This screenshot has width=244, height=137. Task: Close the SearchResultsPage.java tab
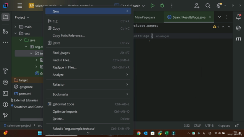tap(210, 17)
